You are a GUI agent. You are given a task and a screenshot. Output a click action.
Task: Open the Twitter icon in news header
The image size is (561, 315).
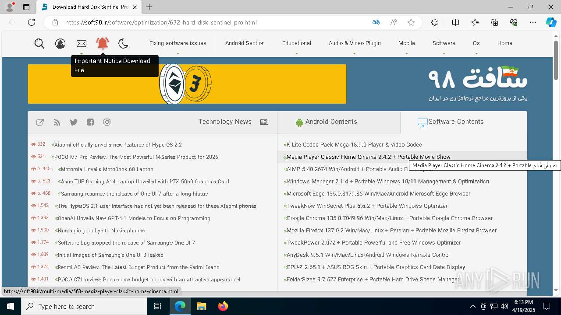point(74,122)
